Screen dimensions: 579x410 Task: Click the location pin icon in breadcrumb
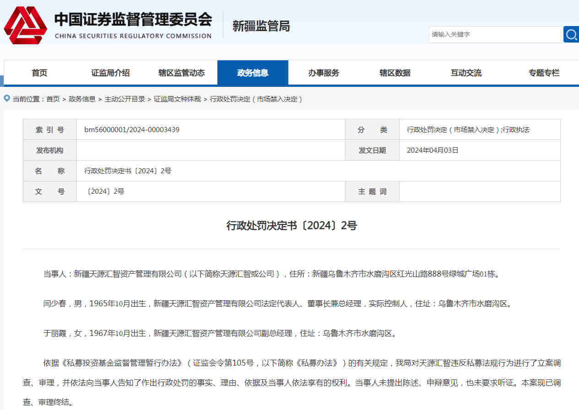(x=7, y=98)
